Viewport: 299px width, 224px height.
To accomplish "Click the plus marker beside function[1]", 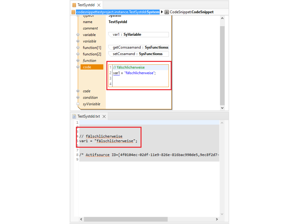I will (x=78, y=48).
